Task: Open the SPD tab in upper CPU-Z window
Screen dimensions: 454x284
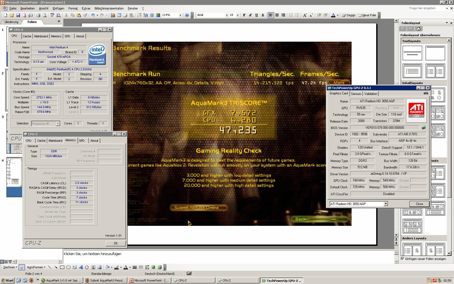Action: click(x=67, y=36)
